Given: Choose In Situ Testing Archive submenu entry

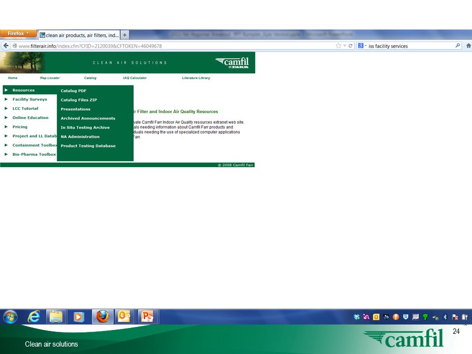Looking at the screenshot, I should pyautogui.click(x=85, y=127).
